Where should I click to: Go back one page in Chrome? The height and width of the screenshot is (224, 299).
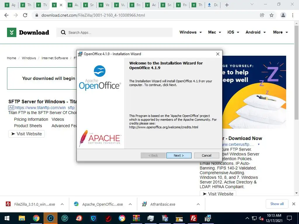(x=6, y=15)
